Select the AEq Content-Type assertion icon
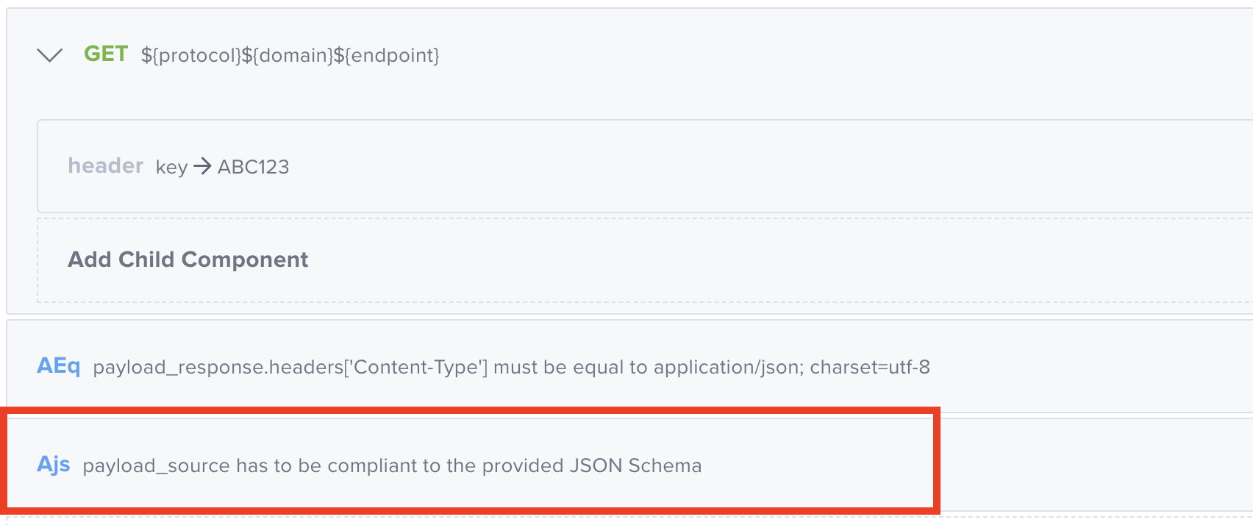This screenshot has height=525, width=1253. click(x=58, y=366)
